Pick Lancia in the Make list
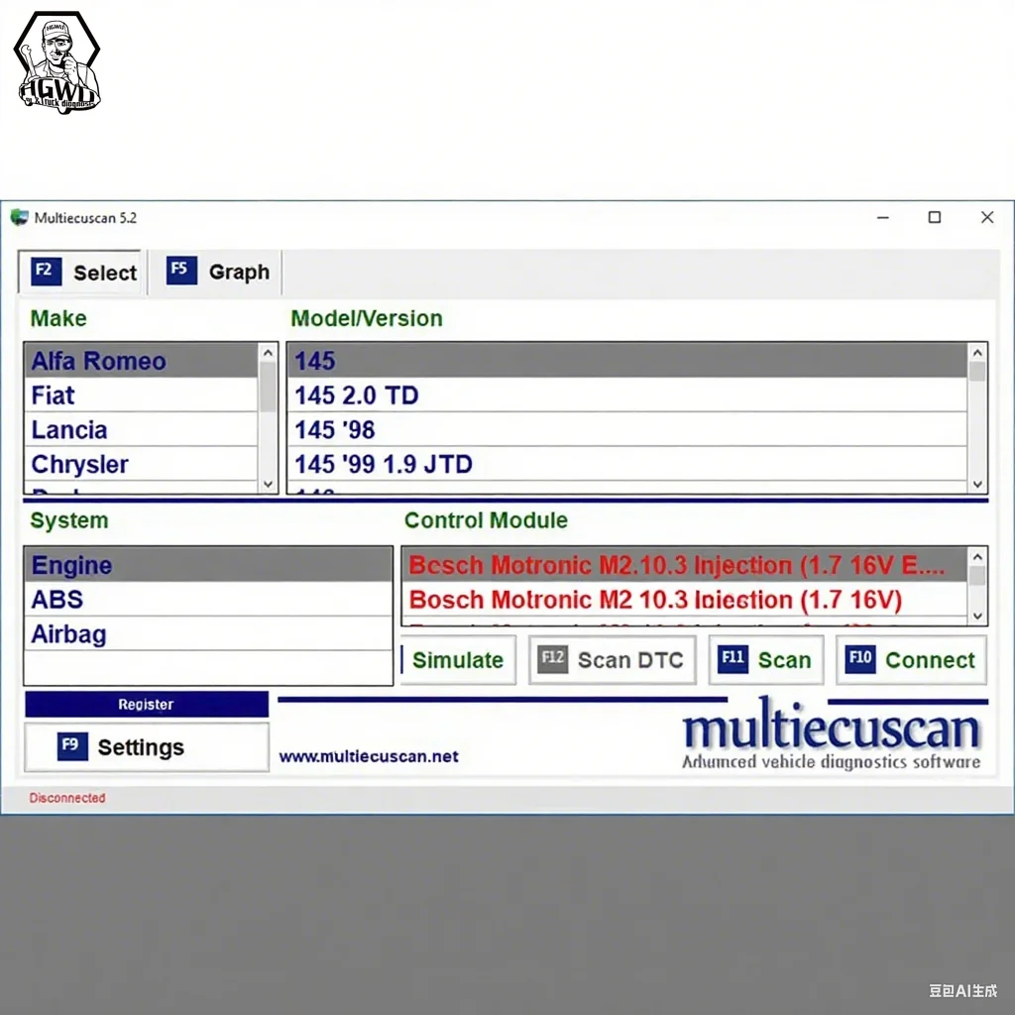Screen dimensions: 1015x1015 (x=141, y=429)
